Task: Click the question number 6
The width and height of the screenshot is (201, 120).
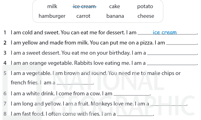Action: [5, 94]
